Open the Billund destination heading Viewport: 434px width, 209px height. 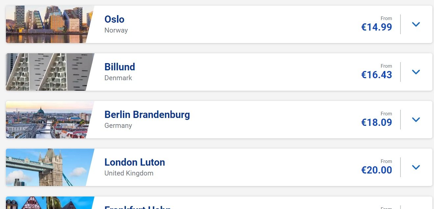(120, 67)
